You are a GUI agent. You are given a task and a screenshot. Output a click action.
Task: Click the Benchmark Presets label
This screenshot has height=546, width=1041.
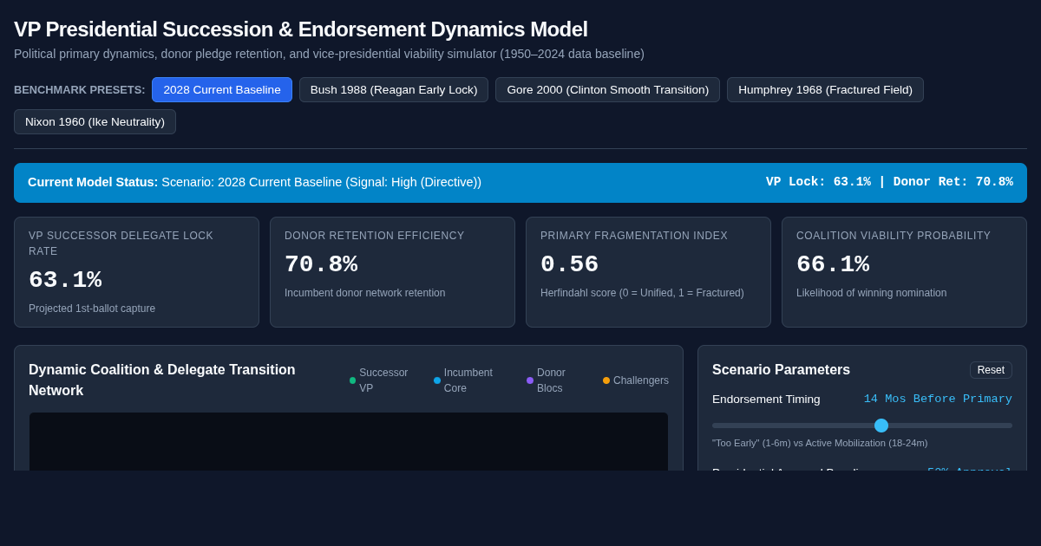coord(80,90)
